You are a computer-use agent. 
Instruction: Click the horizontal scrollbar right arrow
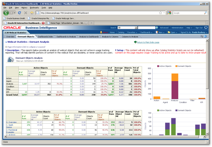205,137
